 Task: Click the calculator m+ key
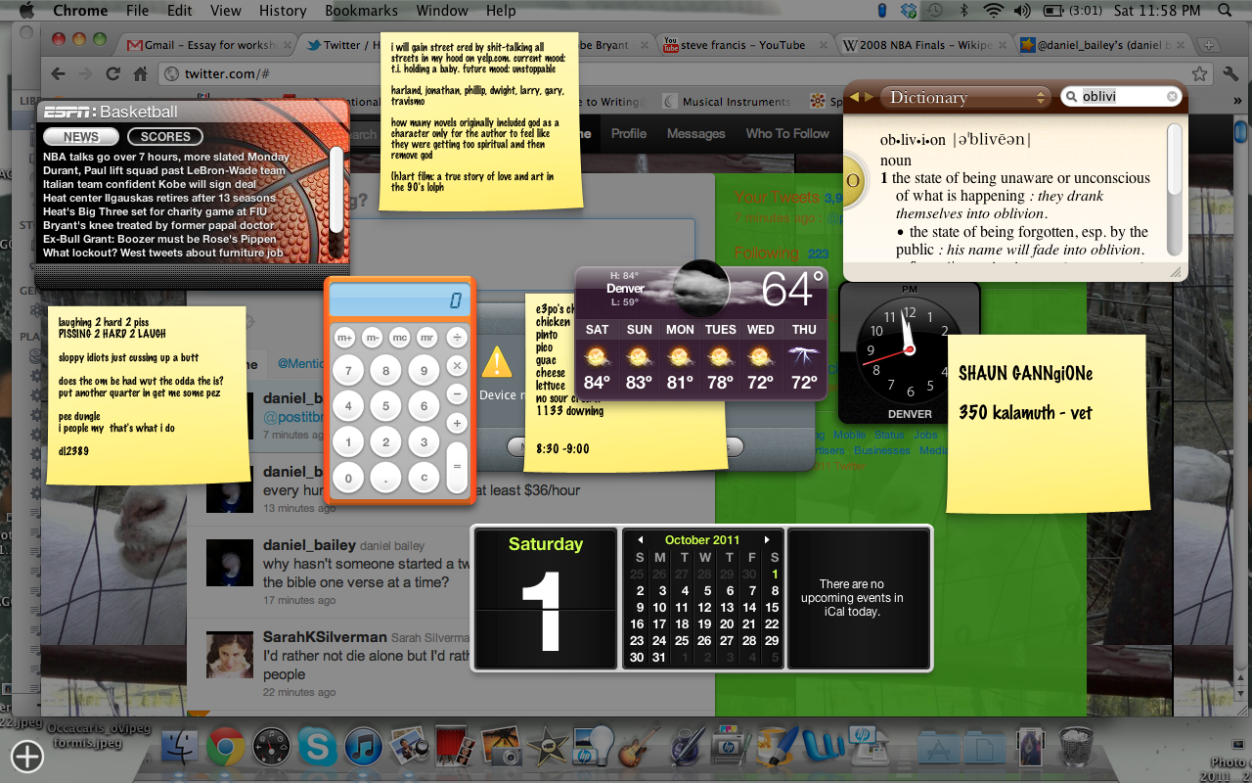(345, 338)
